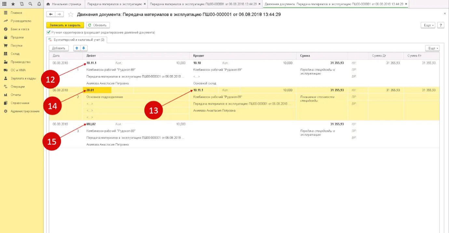The image size is (449, 233).
Task: Click Добавить button
Action: point(59,48)
